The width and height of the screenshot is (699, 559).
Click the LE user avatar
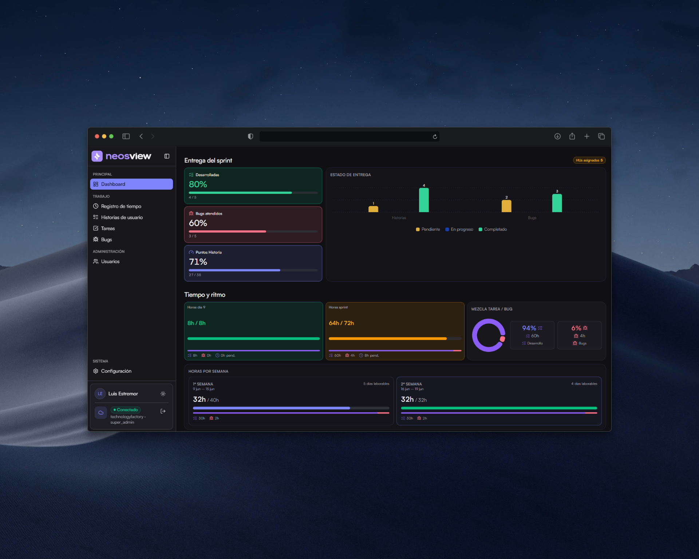(100, 394)
